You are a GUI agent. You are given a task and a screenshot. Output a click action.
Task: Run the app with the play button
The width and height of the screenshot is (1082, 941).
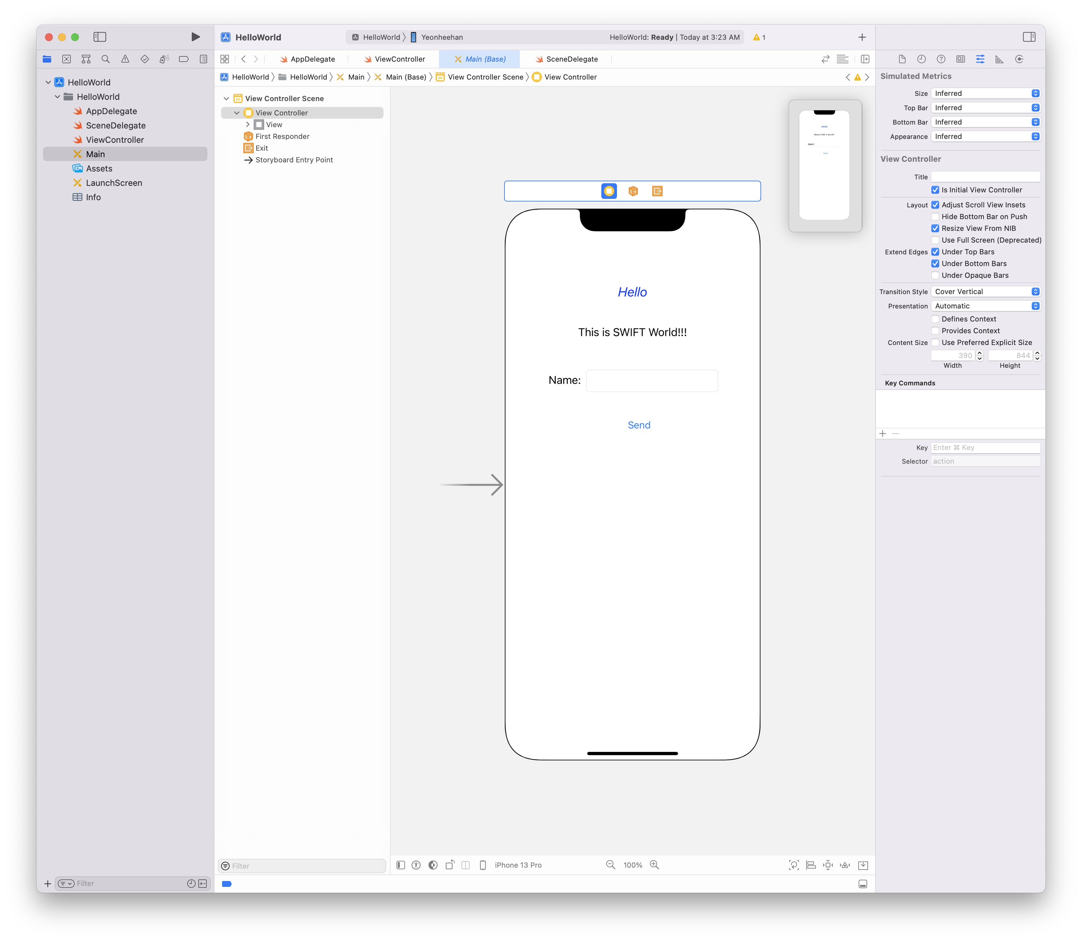195,37
